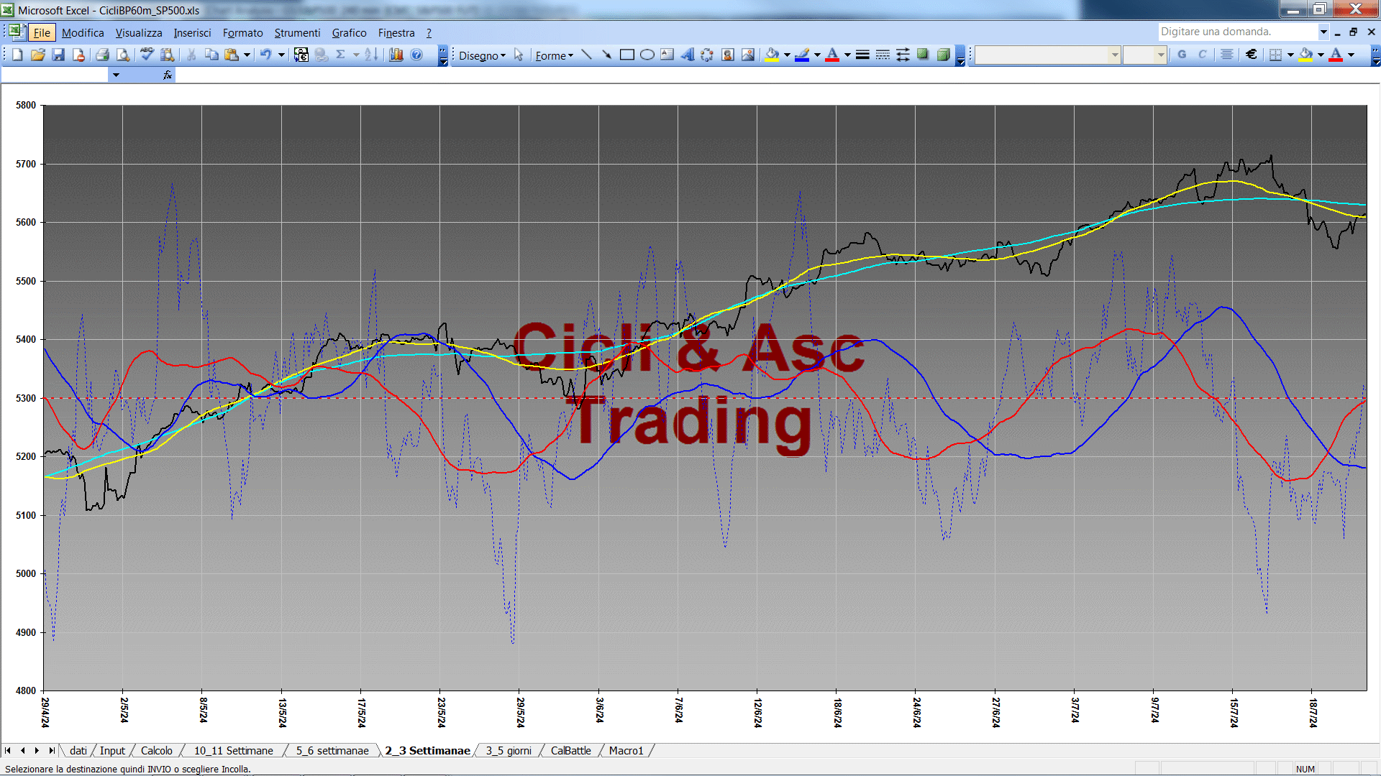Run the ABC spell check
This screenshot has width=1381, height=776.
coord(147,55)
